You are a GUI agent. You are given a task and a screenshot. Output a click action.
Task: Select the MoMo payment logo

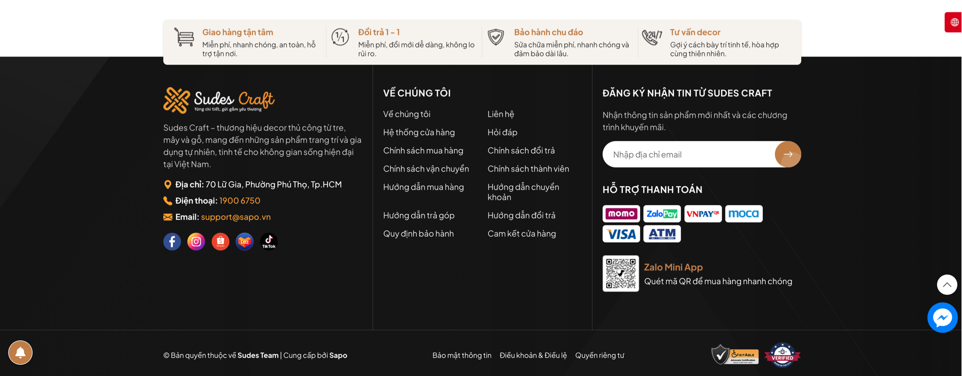[621, 214]
